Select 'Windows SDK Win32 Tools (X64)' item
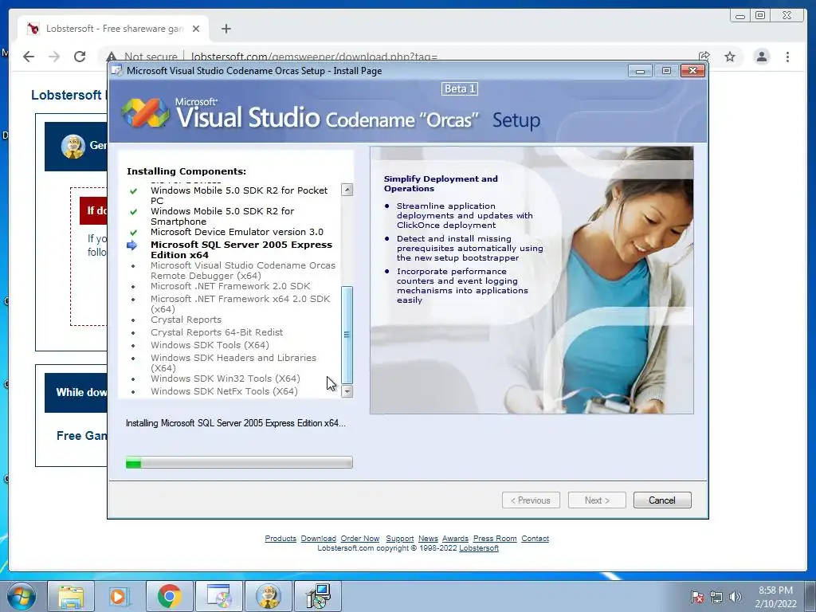816x612 pixels. tap(226, 379)
